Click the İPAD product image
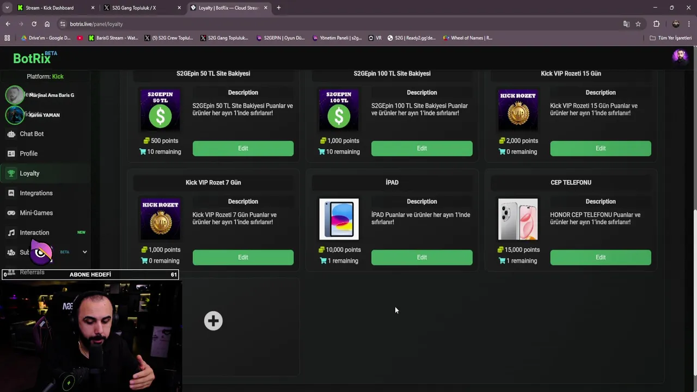The height and width of the screenshot is (392, 697). 339,219
